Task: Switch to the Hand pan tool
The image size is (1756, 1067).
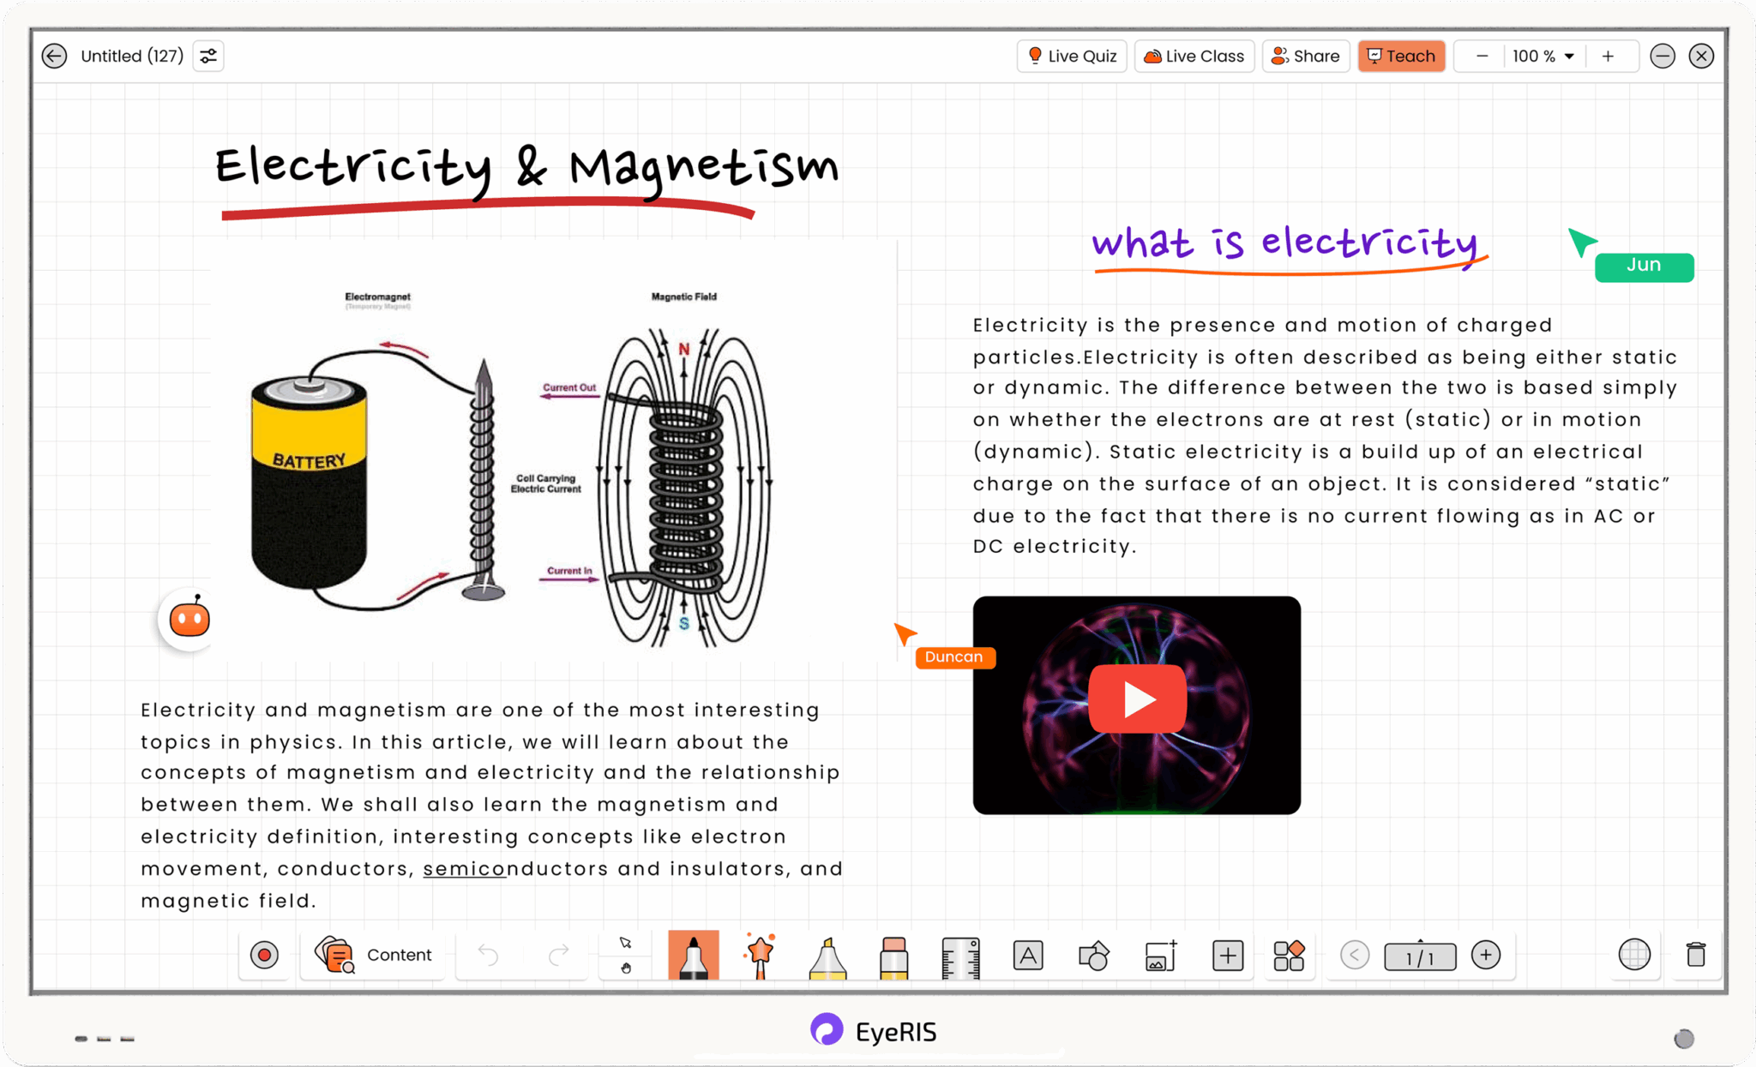Action: 625,968
